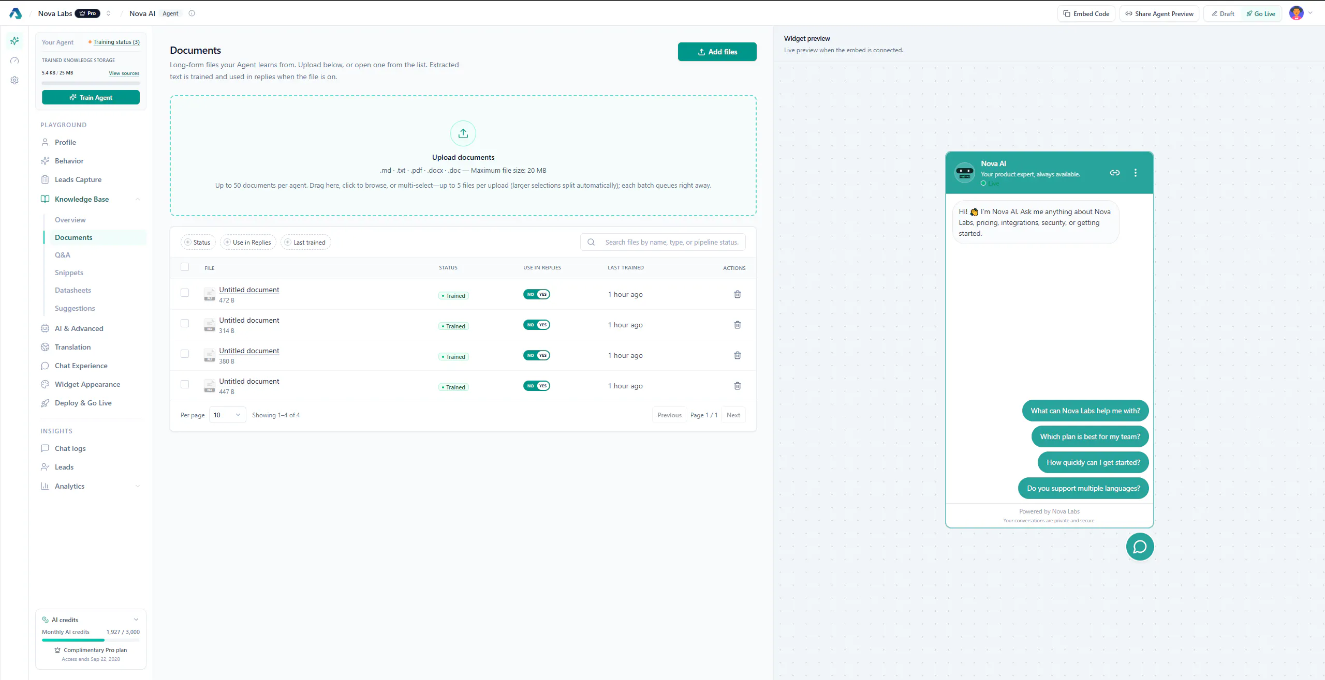This screenshot has width=1325, height=680.
Task: Delete the 472 B Untitled document
Action: pos(738,294)
